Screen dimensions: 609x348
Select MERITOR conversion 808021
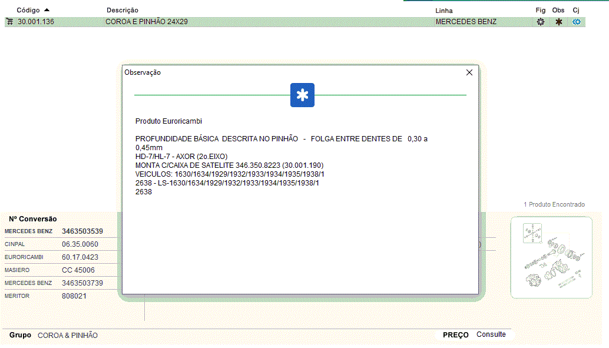tap(74, 296)
